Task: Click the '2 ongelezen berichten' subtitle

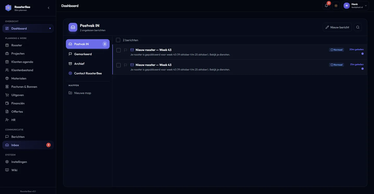Action: 93,30
